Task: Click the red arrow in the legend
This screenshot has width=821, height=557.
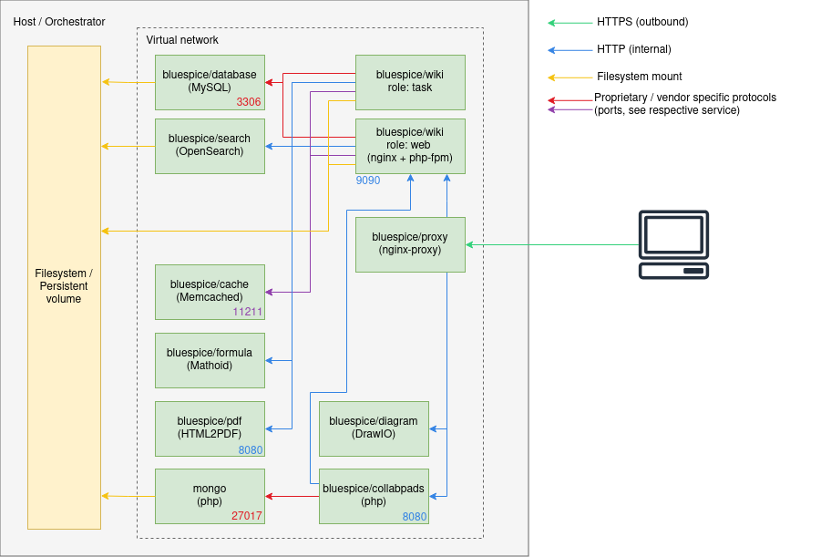Action: [570, 100]
